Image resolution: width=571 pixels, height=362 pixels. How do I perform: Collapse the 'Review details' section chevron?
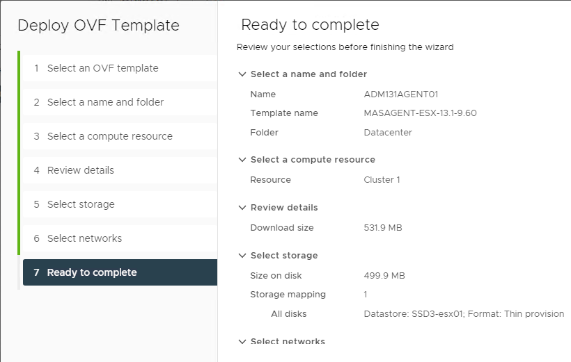242,208
